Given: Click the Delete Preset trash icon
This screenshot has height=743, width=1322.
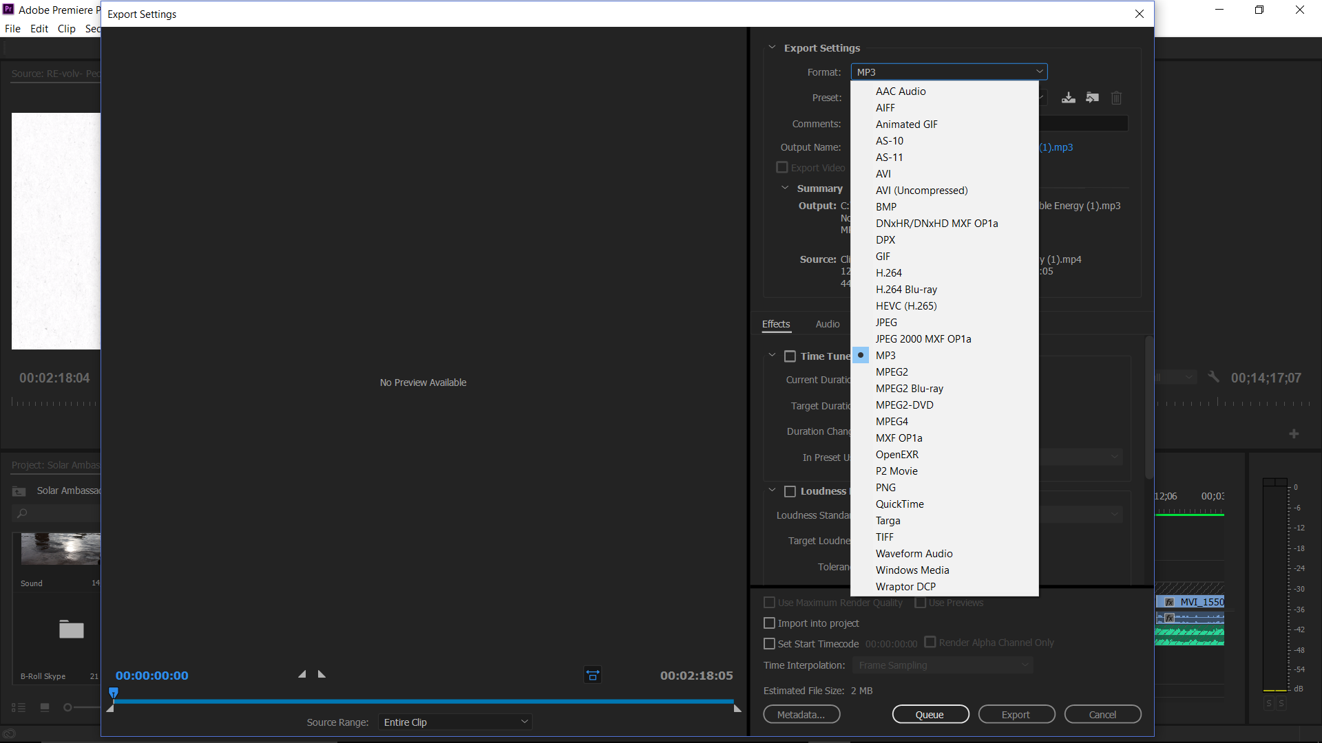Looking at the screenshot, I should tap(1116, 98).
